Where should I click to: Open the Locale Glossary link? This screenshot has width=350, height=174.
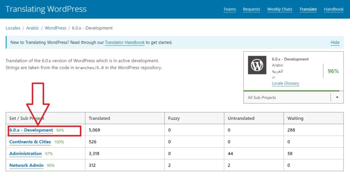coord(285,83)
